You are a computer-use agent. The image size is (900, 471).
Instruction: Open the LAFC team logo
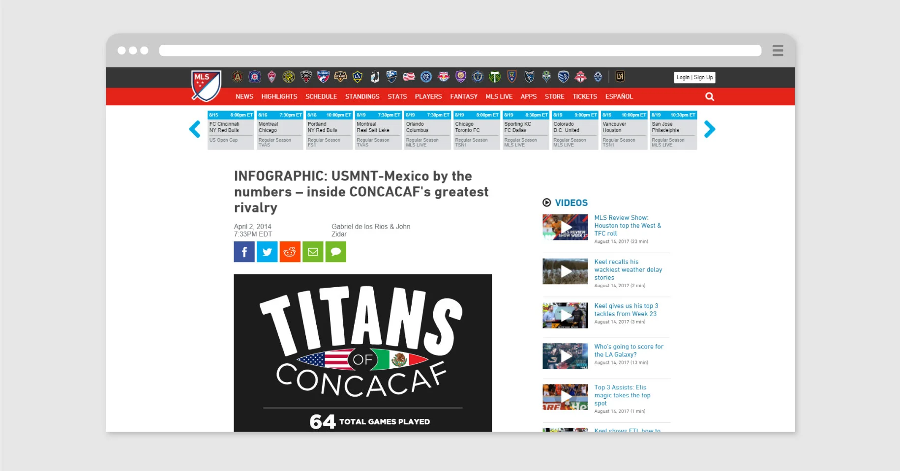point(620,77)
